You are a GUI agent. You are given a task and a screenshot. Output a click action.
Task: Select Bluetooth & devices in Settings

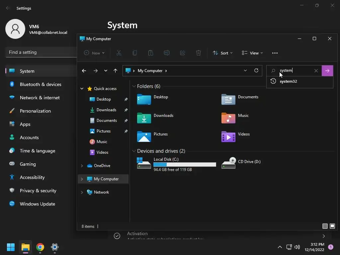pyautogui.click(x=41, y=84)
